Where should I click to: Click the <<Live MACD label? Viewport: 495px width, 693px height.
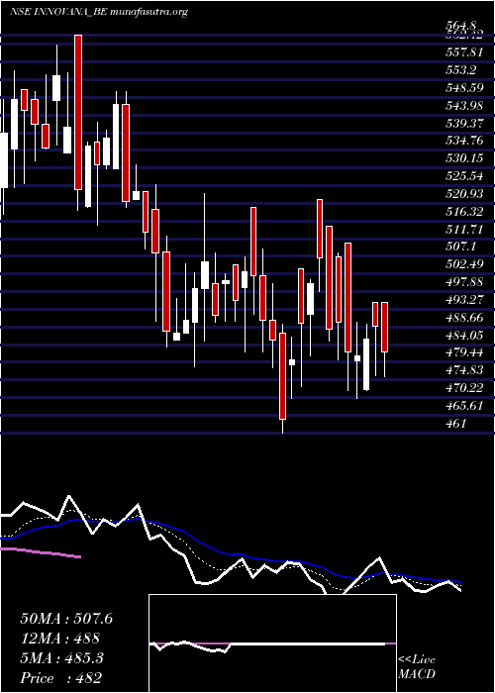pos(417,667)
